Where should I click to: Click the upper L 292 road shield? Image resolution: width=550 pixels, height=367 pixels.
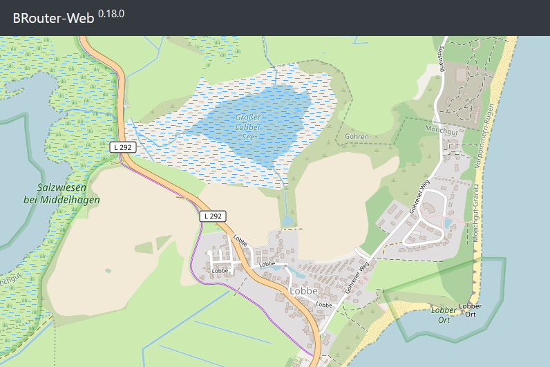[x=123, y=147]
